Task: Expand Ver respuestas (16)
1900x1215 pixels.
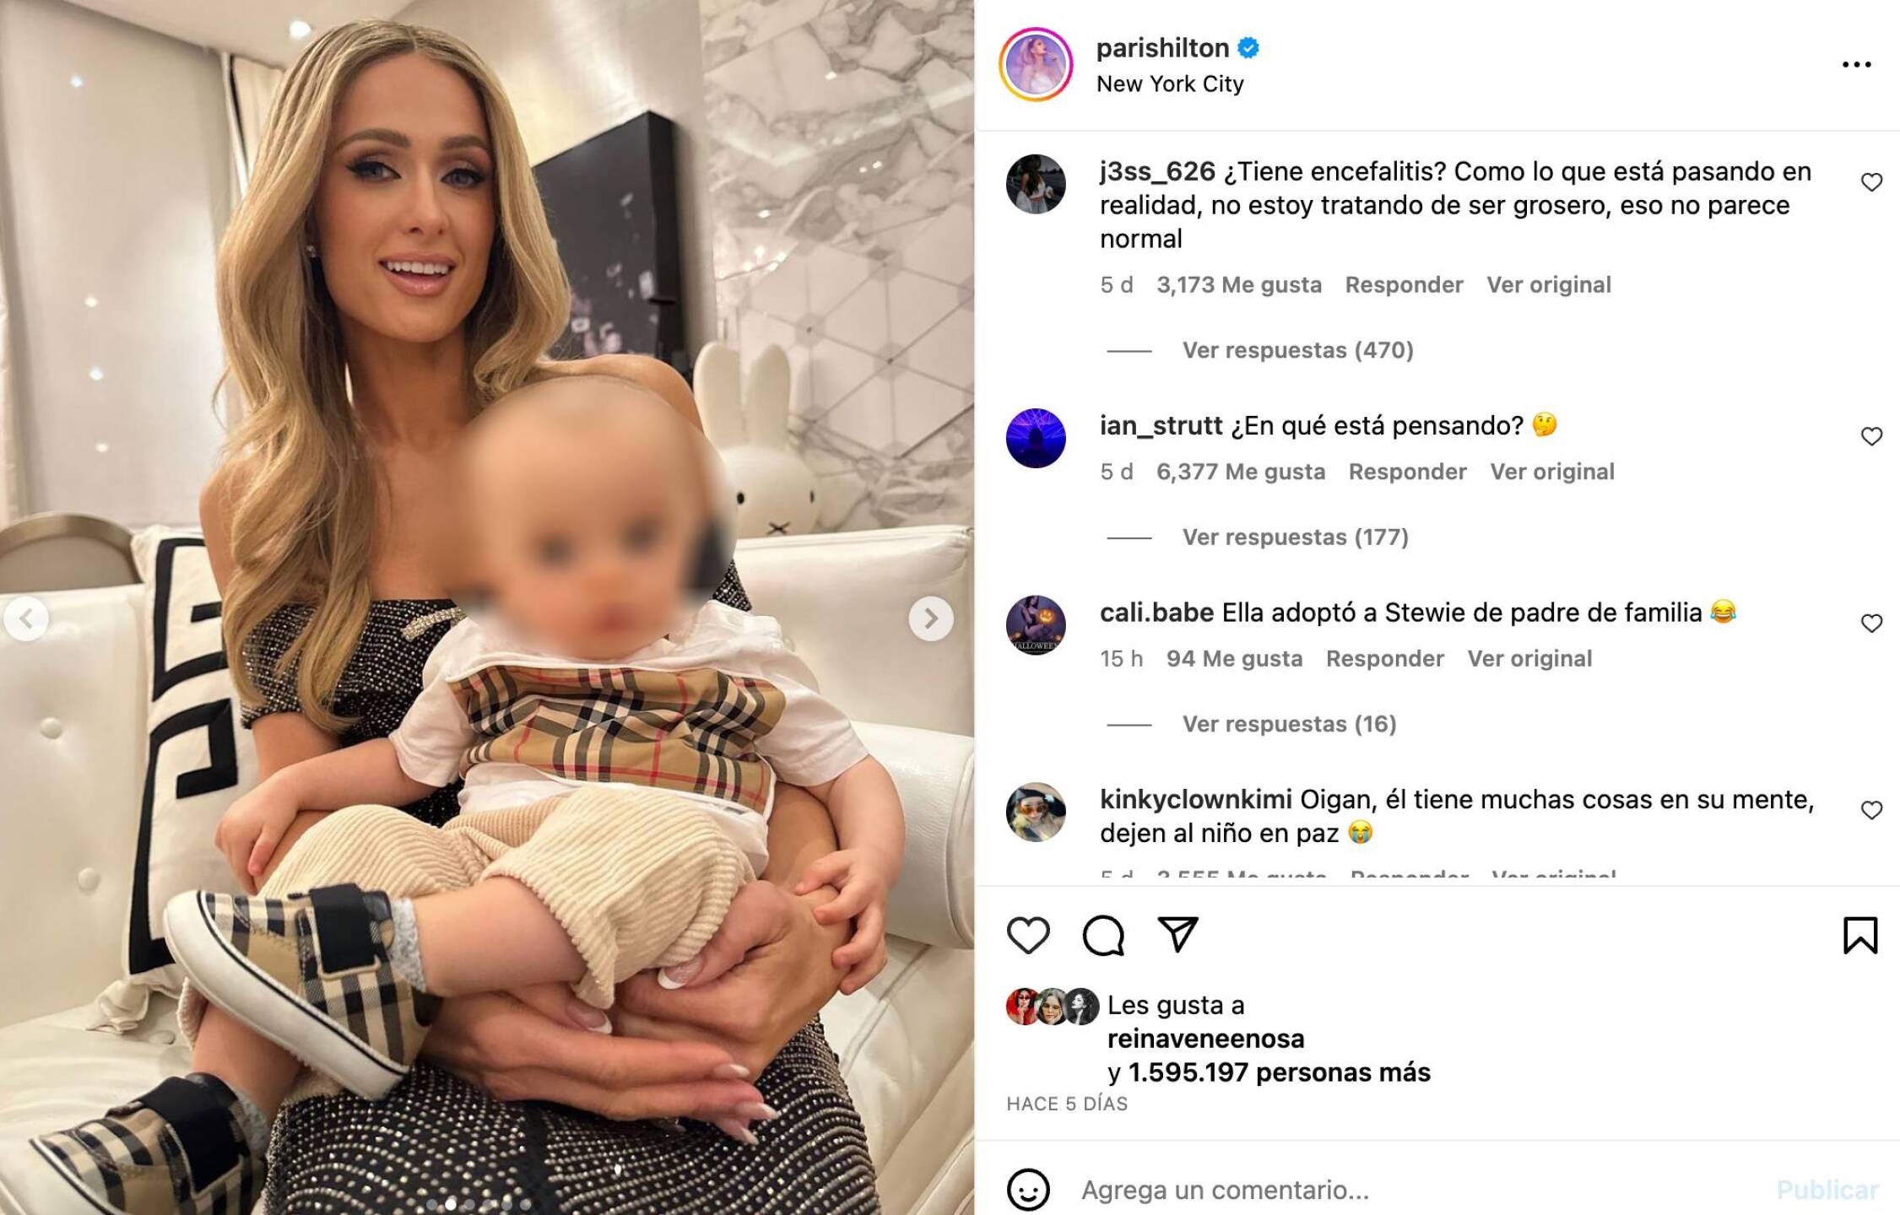Action: pyautogui.click(x=1289, y=725)
